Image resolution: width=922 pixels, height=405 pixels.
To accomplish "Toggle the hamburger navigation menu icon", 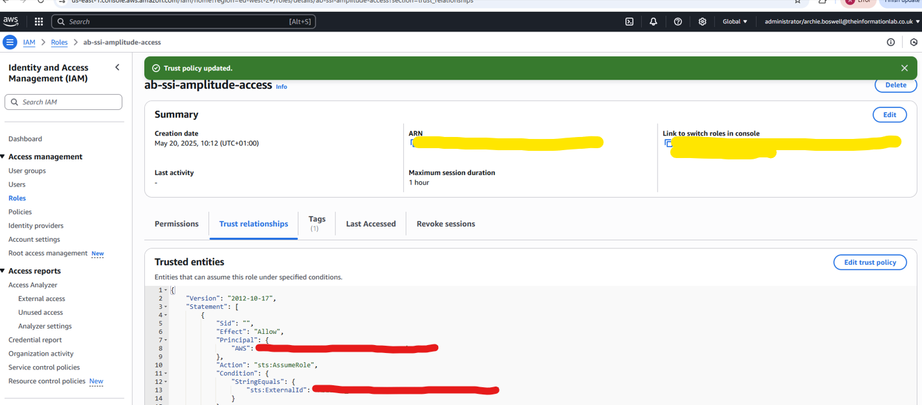I will (x=10, y=42).
